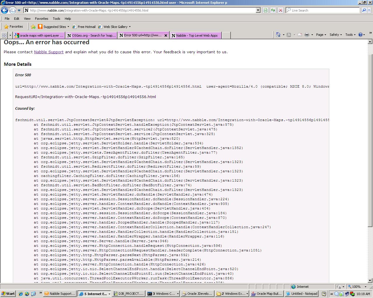Click the browser Back arrow button
Viewport: 373px width, 298px height.
(5, 10)
